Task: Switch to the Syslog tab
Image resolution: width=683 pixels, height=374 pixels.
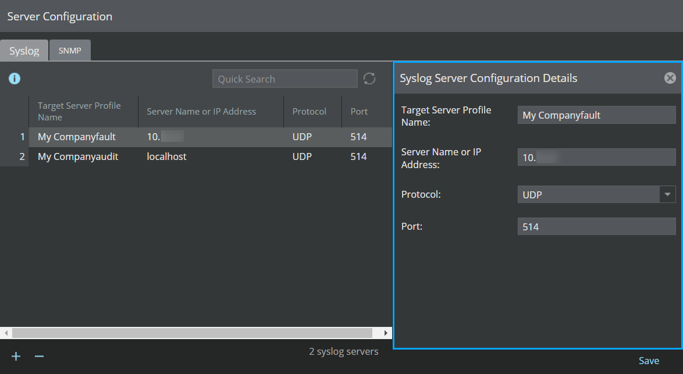Action: [x=24, y=51]
